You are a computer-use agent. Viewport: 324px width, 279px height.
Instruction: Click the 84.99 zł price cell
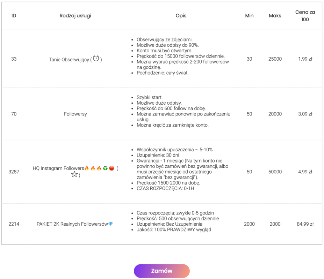tap(305, 224)
